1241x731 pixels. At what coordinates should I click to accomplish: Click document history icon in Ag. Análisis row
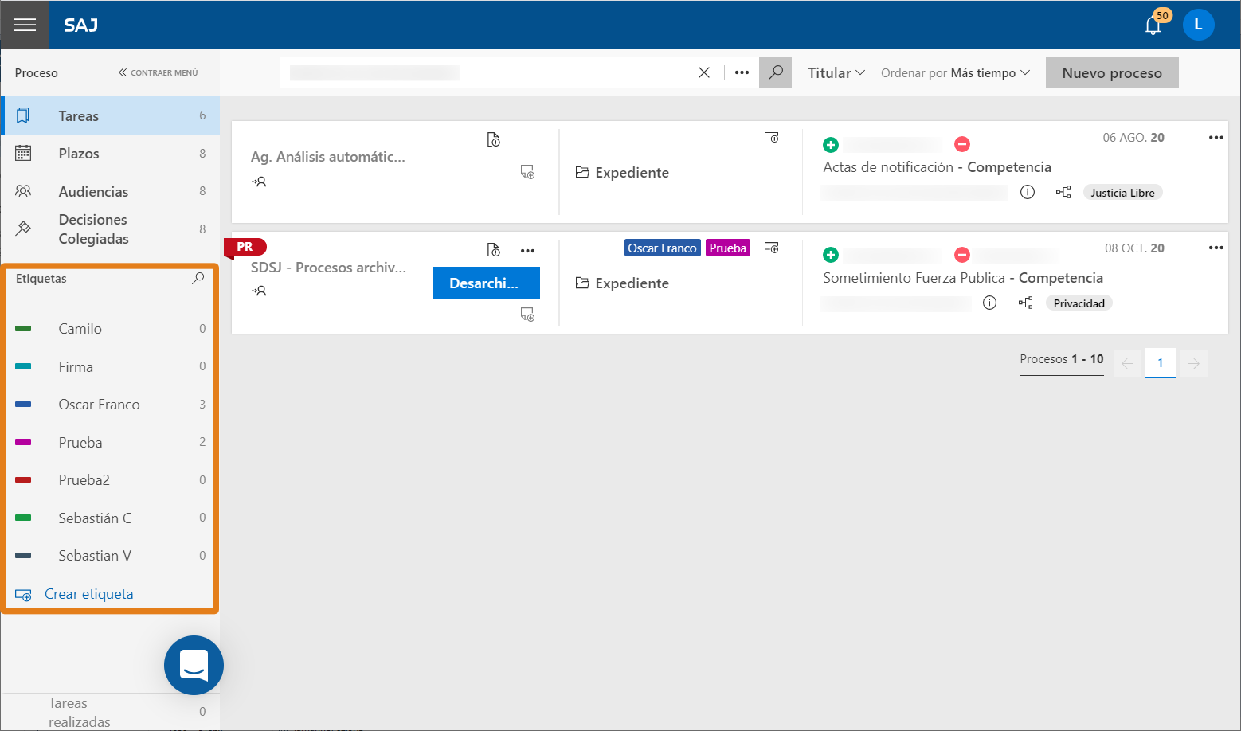point(494,140)
